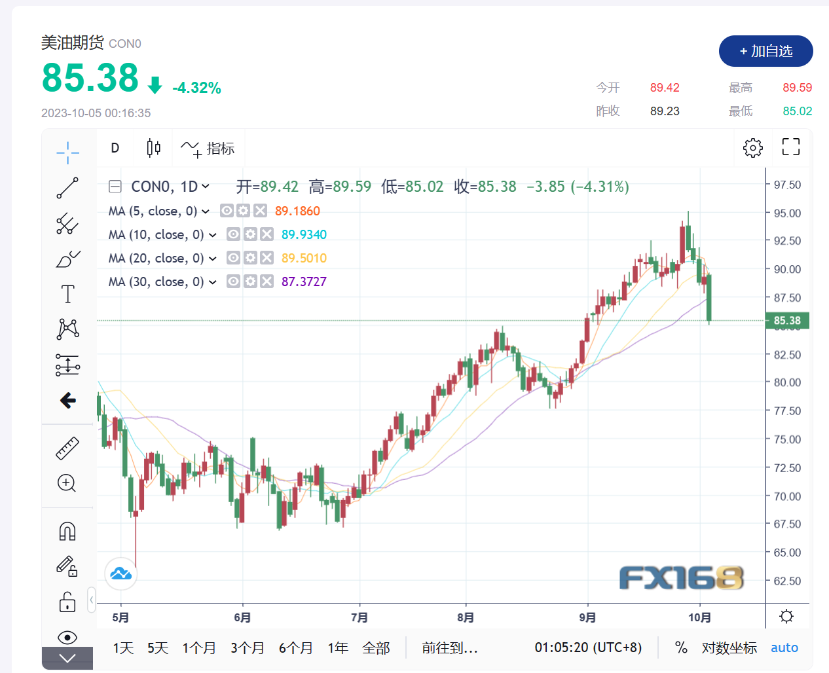Click the 10月 time axis label
Viewport: 829px width, 673px height.
(x=700, y=617)
